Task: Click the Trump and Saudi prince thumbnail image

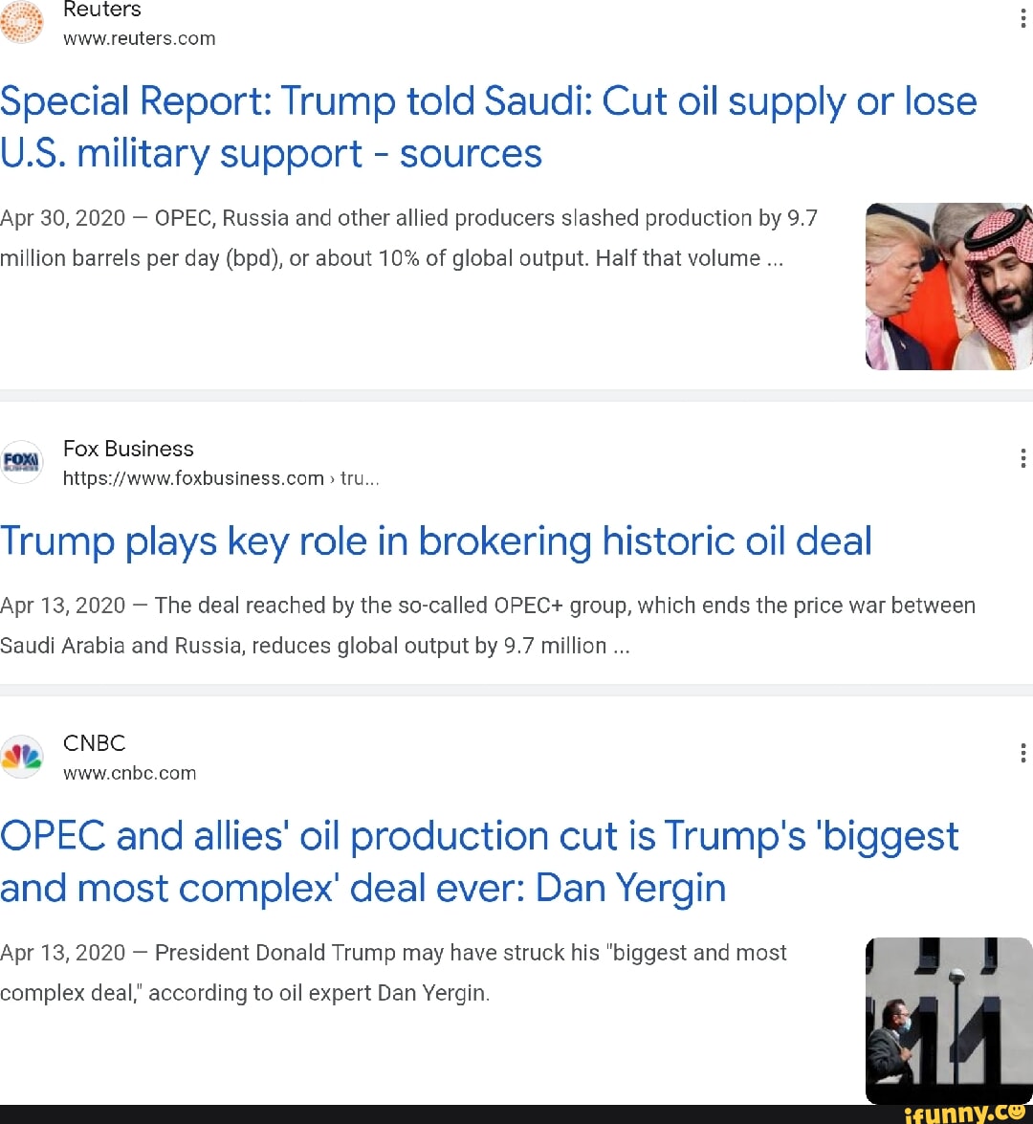Action: tap(949, 286)
